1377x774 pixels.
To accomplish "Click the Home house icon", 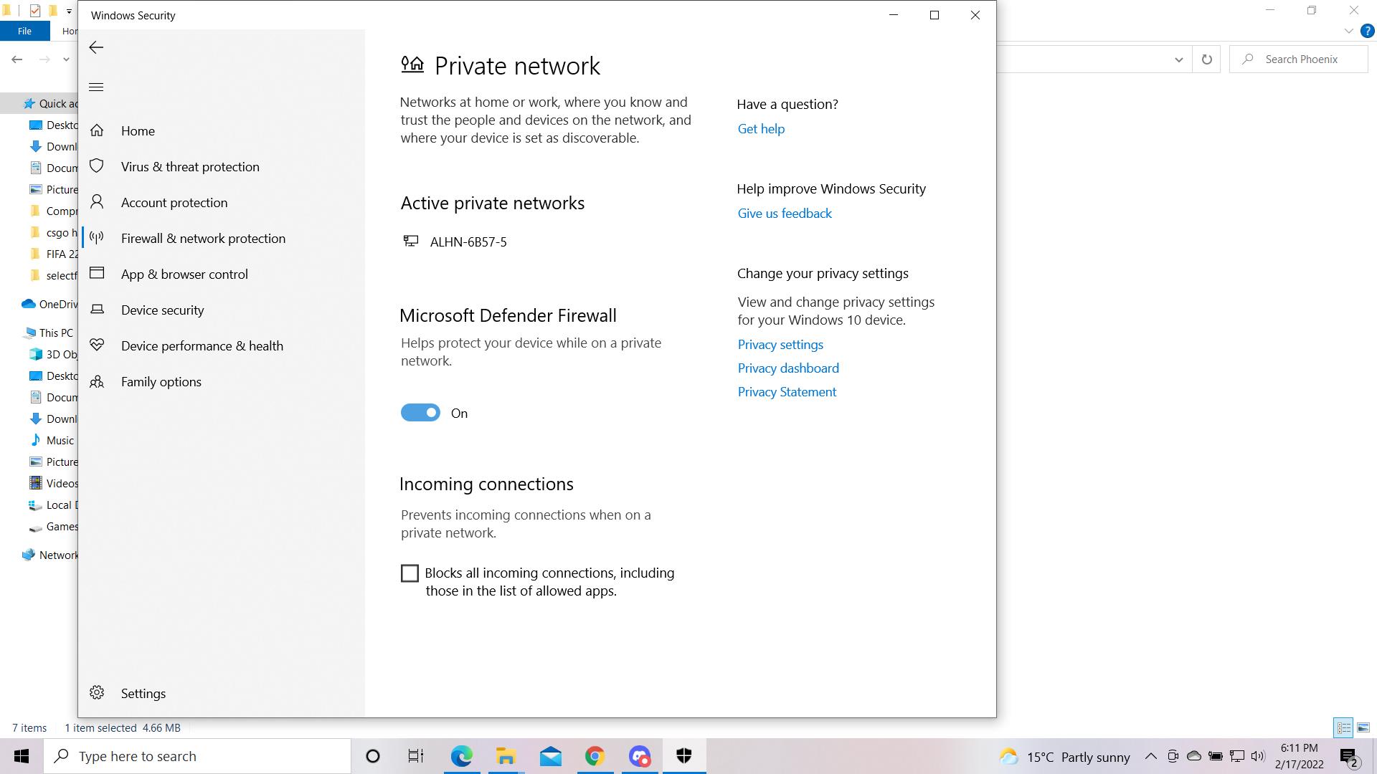I will pyautogui.click(x=97, y=130).
